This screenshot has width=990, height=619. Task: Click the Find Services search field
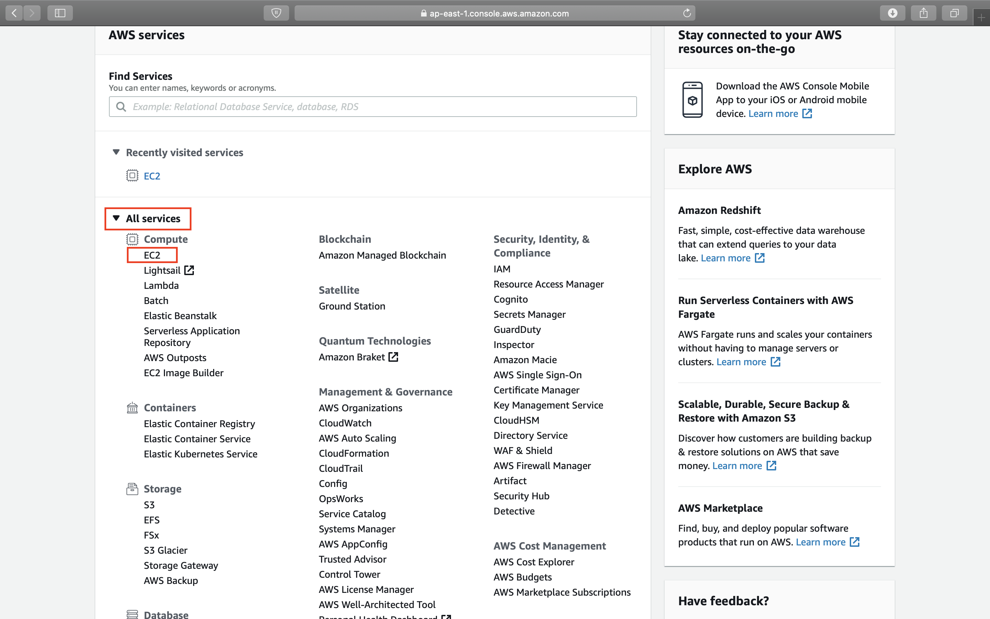tap(372, 107)
